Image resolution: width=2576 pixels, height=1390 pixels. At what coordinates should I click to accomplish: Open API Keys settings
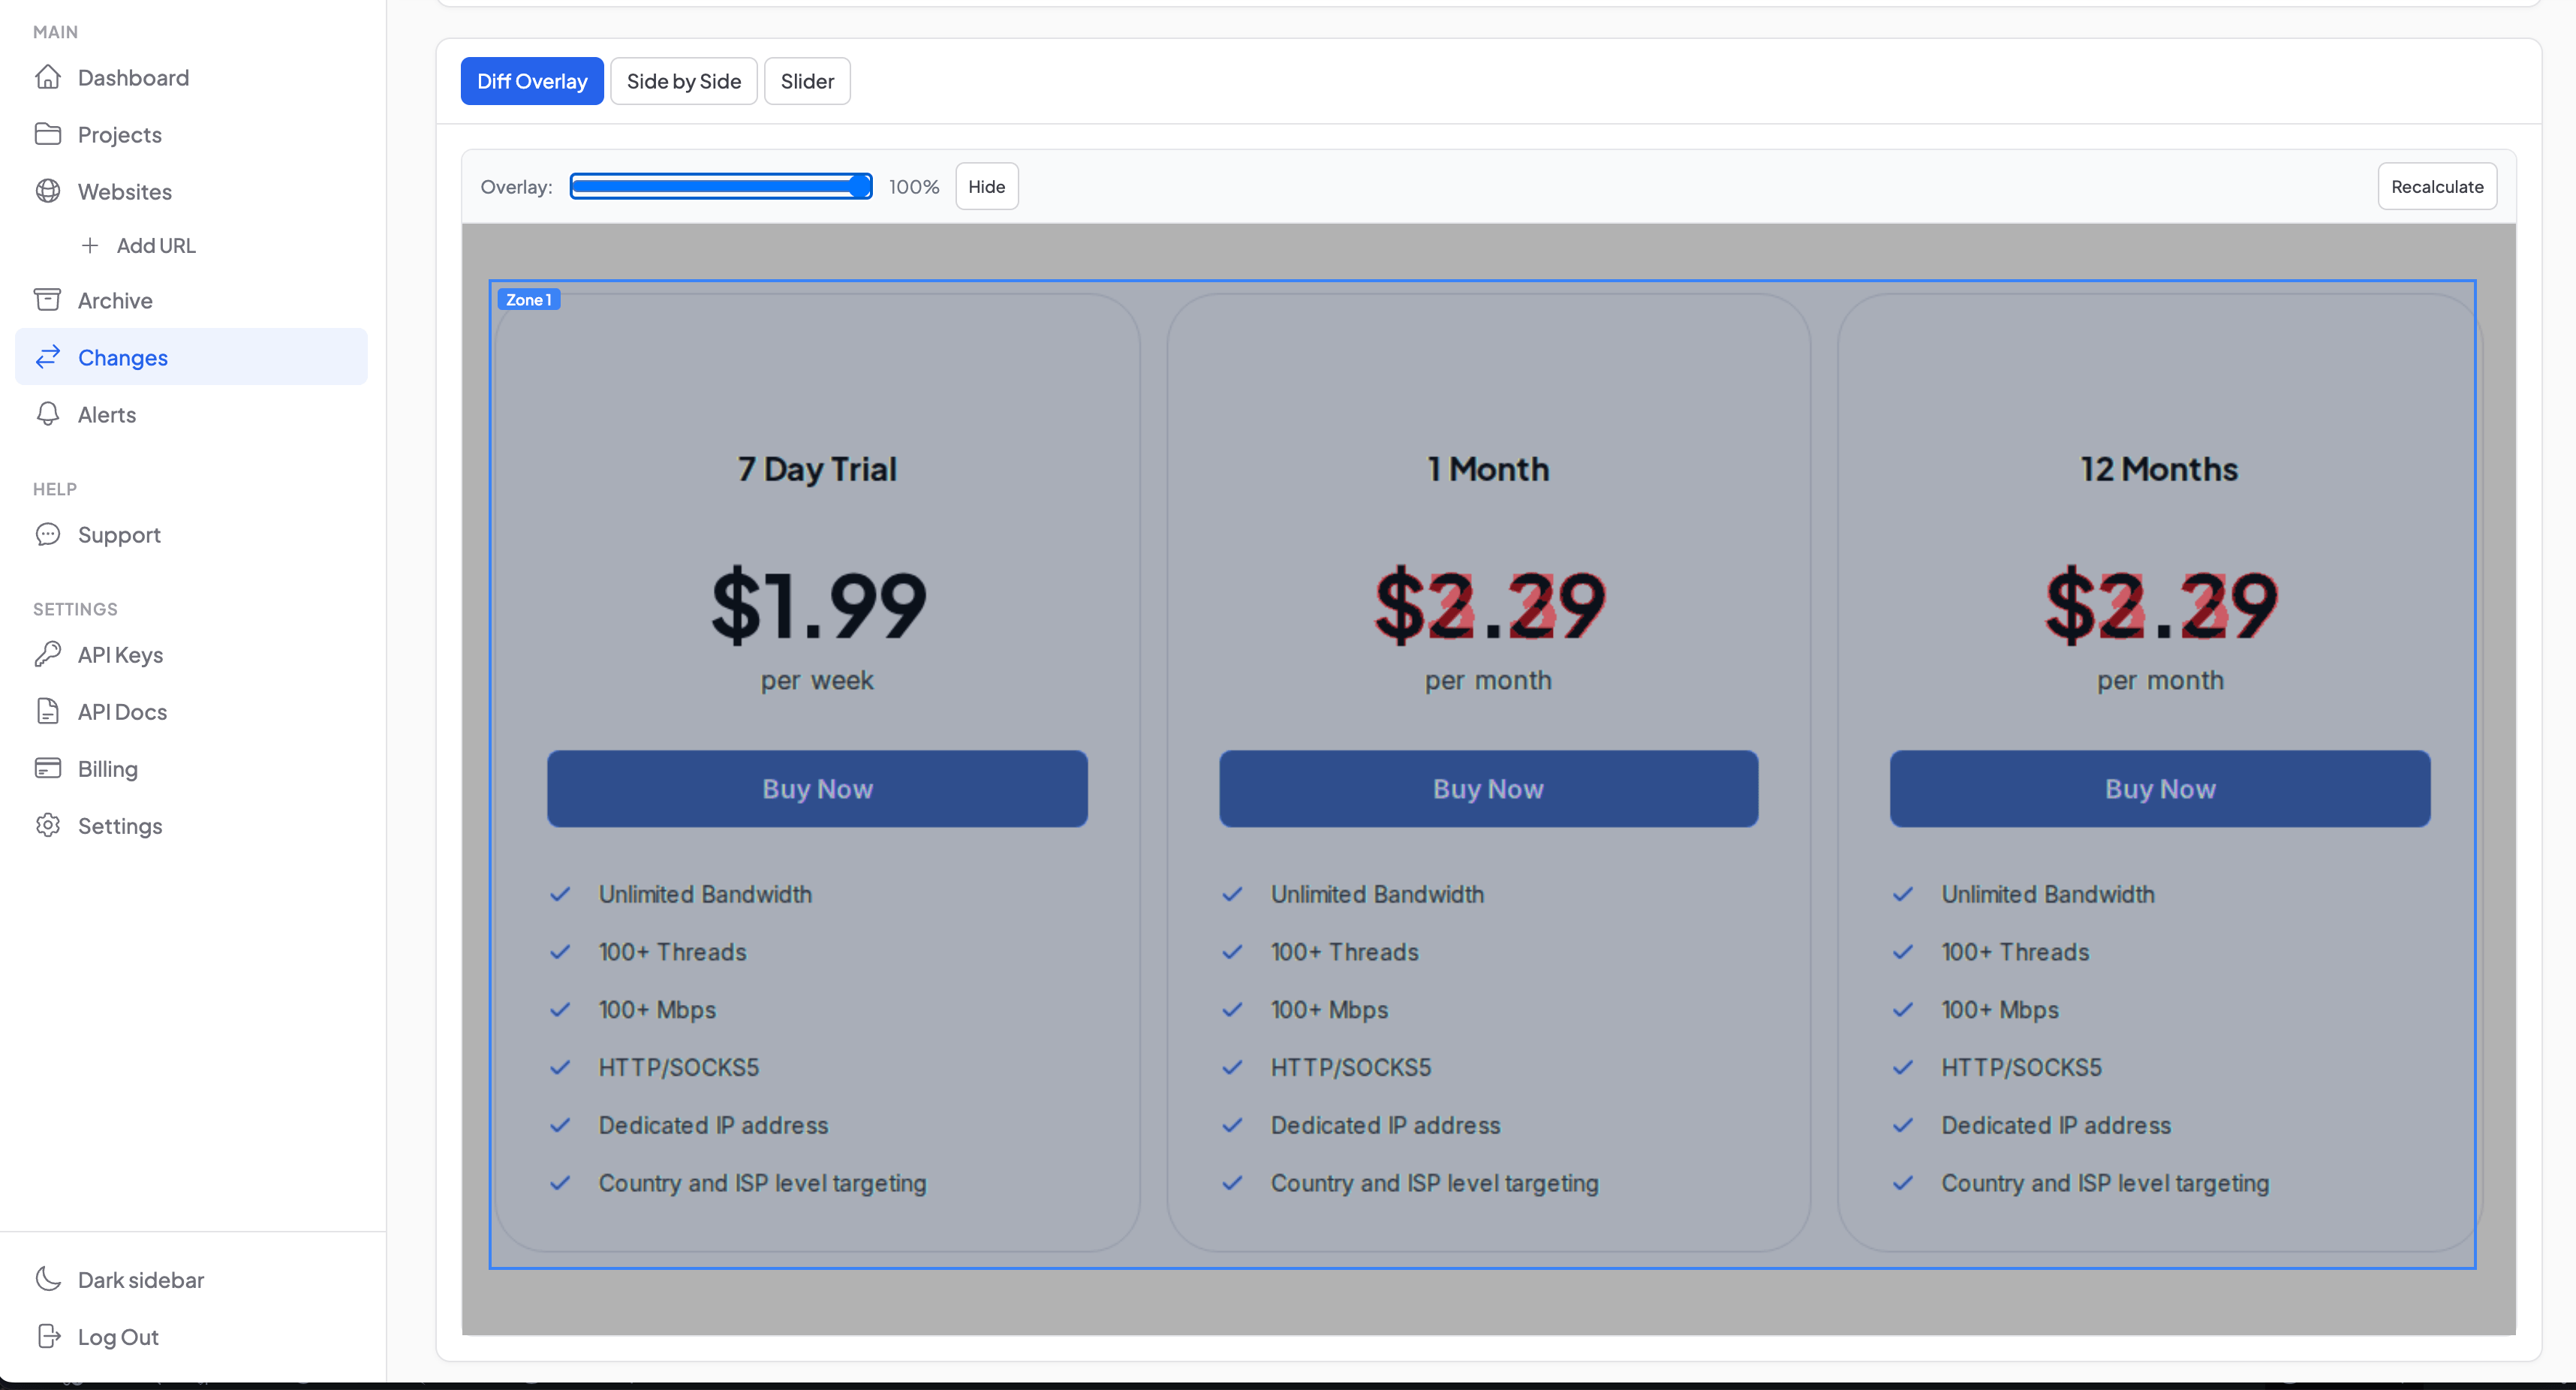point(120,655)
